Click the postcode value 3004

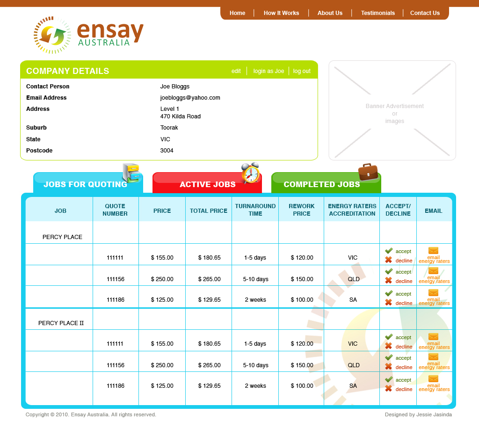[167, 151]
